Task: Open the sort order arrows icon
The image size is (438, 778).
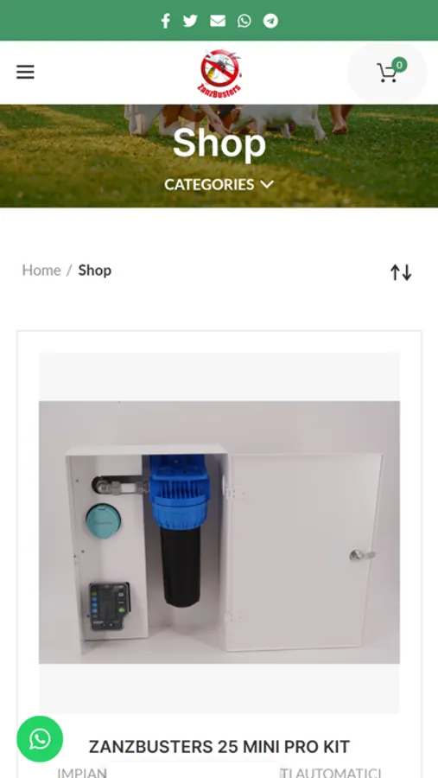Action: click(401, 272)
